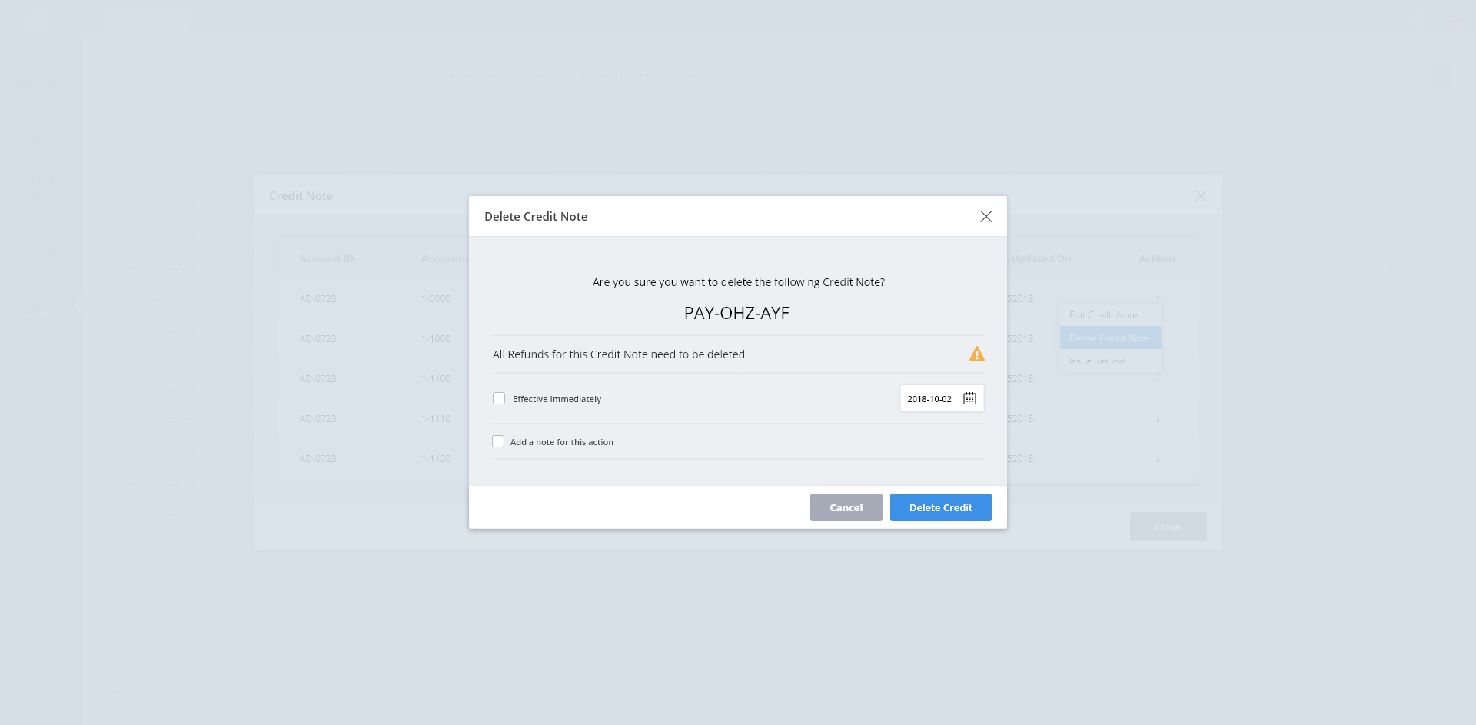Open actions kebab for accounting row 1-0000

click(x=1157, y=298)
